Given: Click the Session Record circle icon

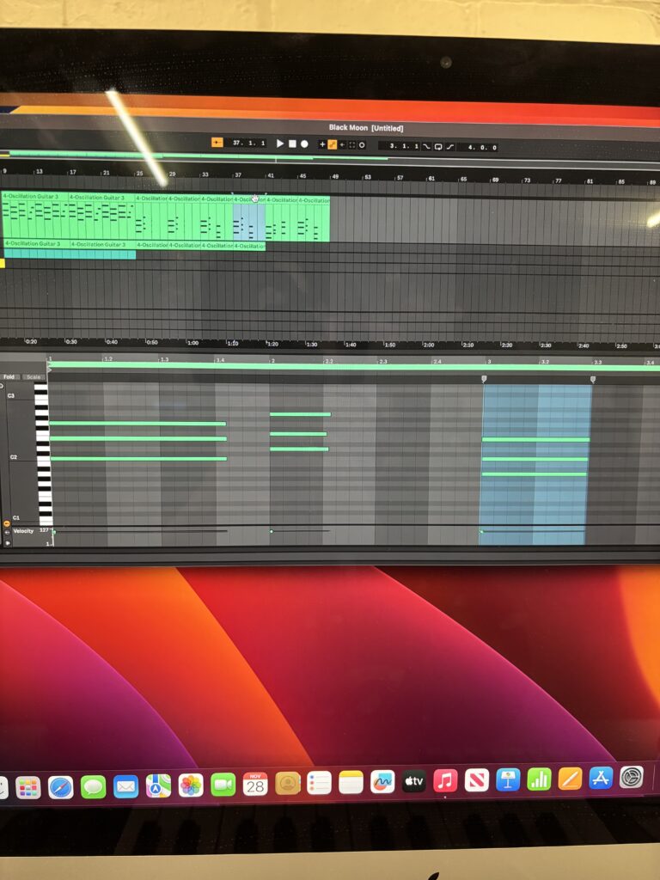Looking at the screenshot, I should click(x=362, y=145).
